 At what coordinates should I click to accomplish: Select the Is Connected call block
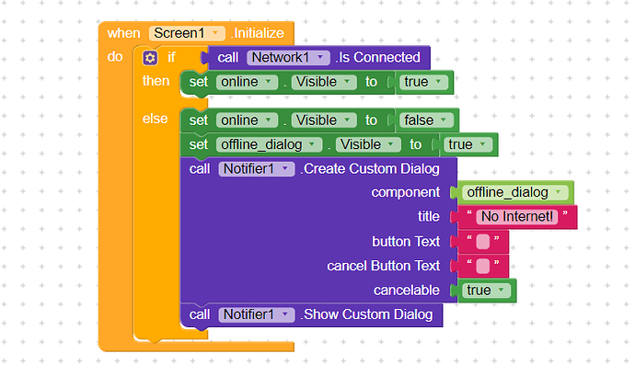pos(318,57)
